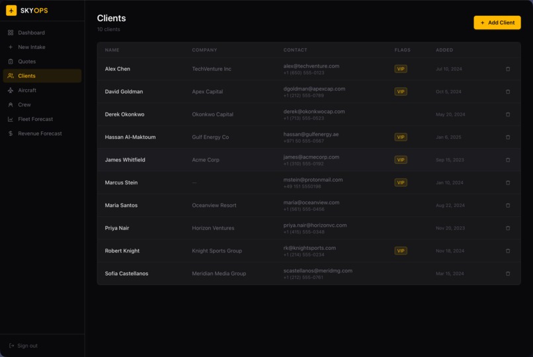Screen dimensions: 533x357
Task: Delete client Hassan Al-Maktoum with trash icon
Action: coord(508,138)
